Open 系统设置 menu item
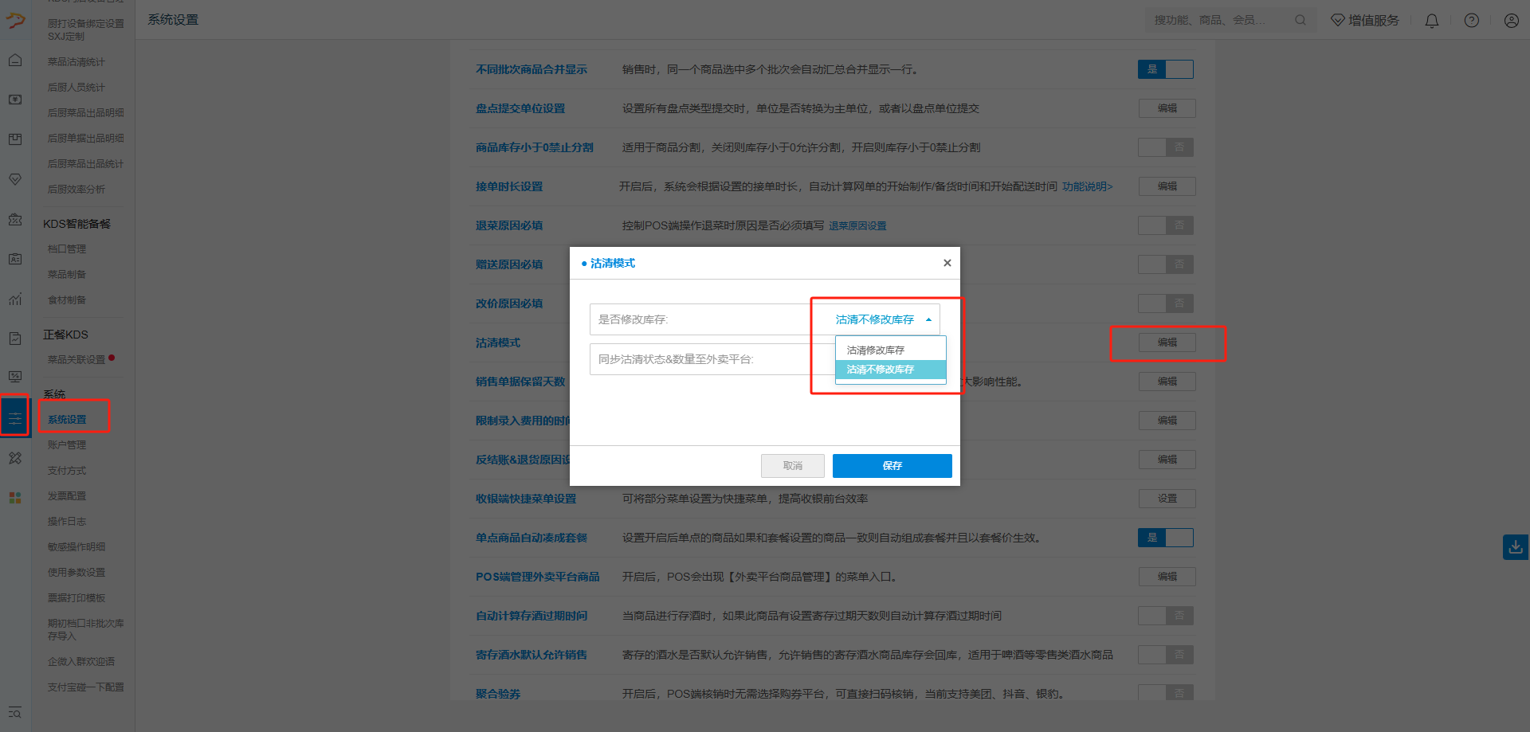1530x732 pixels. [x=68, y=420]
